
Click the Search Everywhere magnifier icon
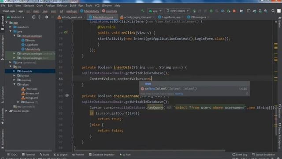pyautogui.click(x=273, y=11)
